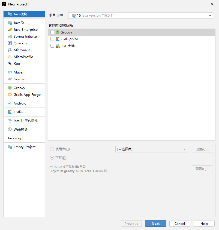Select Maven project type

pos(24,72)
